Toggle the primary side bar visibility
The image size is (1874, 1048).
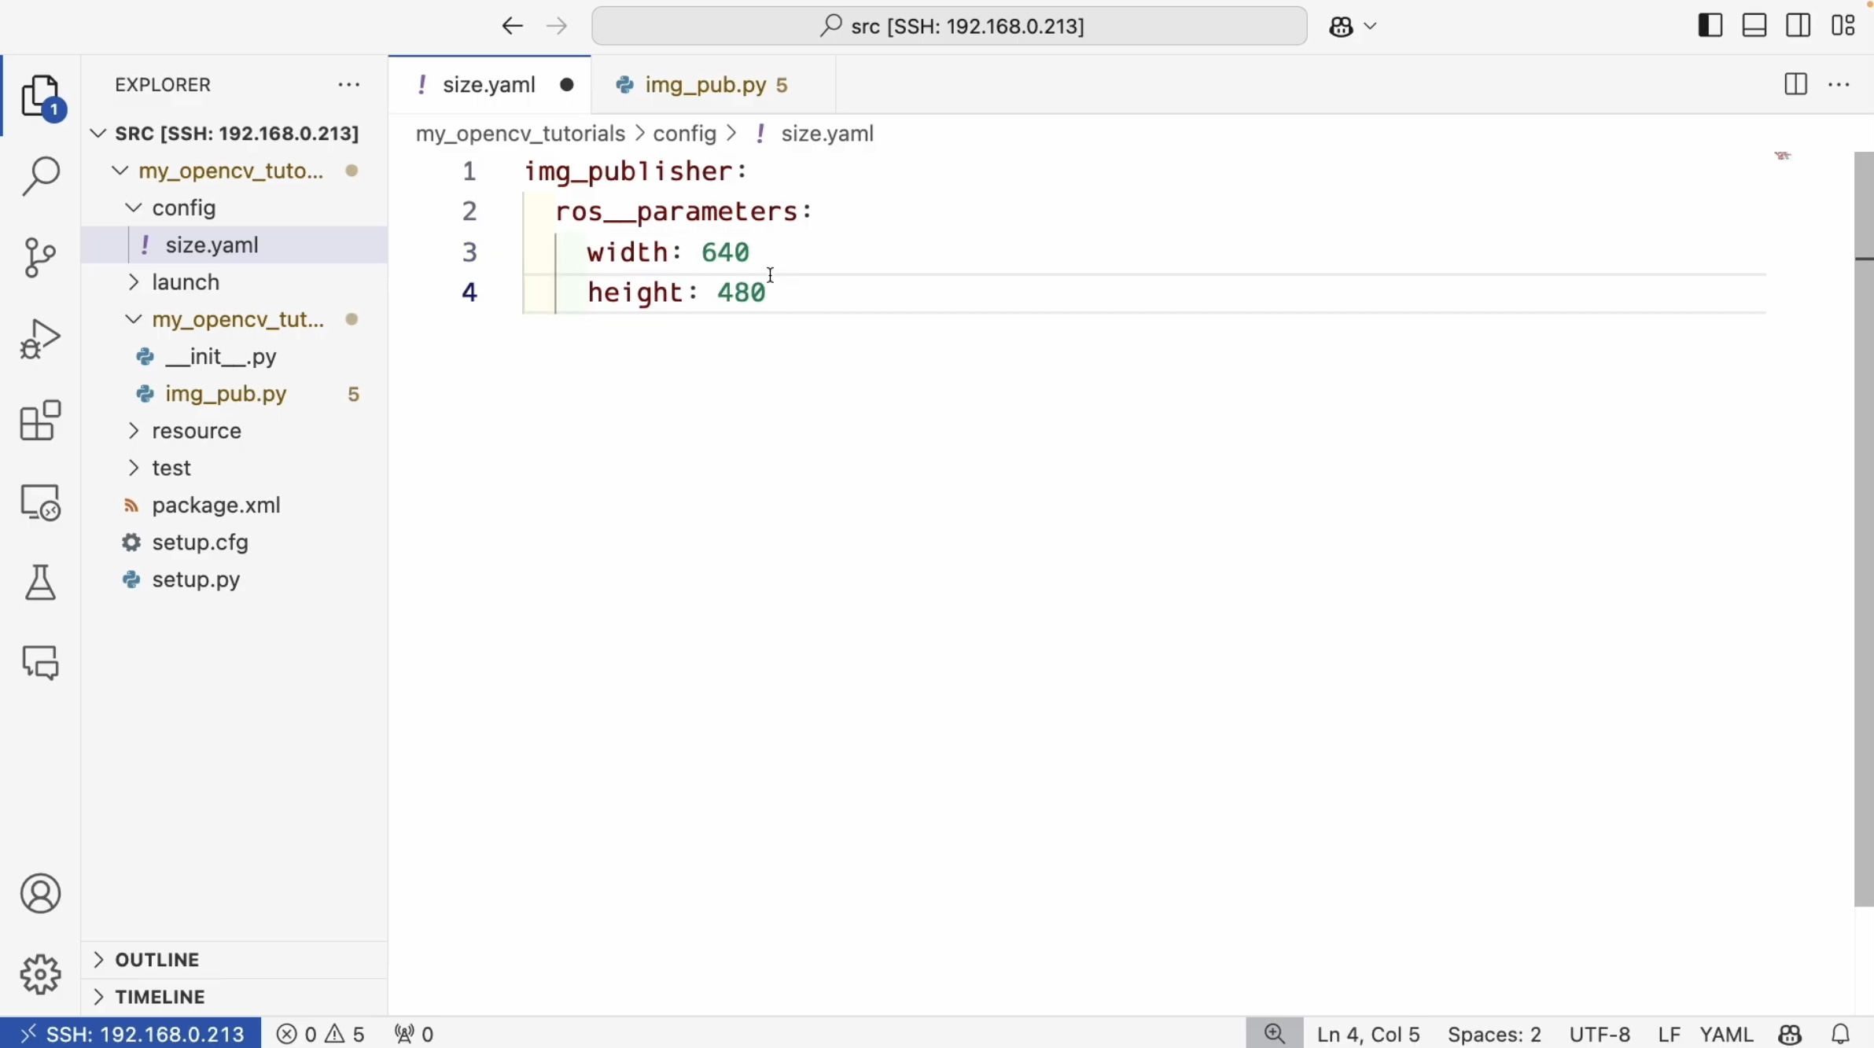(x=1710, y=26)
